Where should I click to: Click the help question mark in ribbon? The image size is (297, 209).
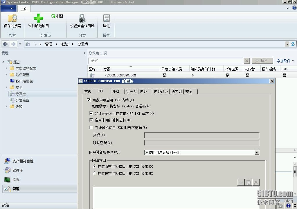(x=294, y=8)
